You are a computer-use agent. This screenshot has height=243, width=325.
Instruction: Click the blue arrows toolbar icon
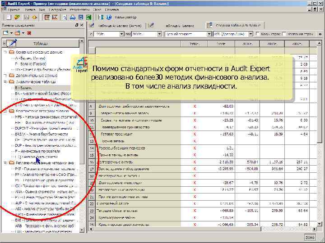point(101,18)
